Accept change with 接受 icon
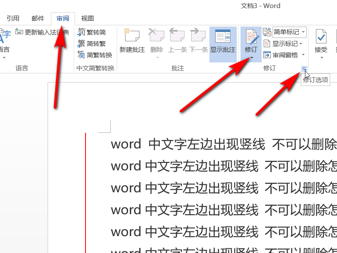This screenshot has width=337, height=253. [321, 37]
